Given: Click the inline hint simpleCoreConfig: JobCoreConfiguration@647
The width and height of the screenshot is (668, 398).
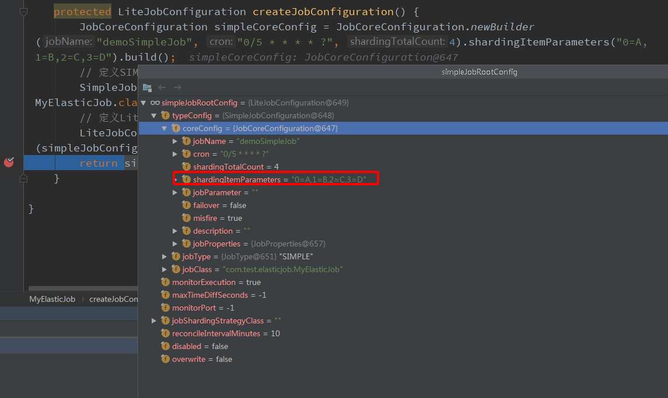Looking at the screenshot, I should point(323,57).
